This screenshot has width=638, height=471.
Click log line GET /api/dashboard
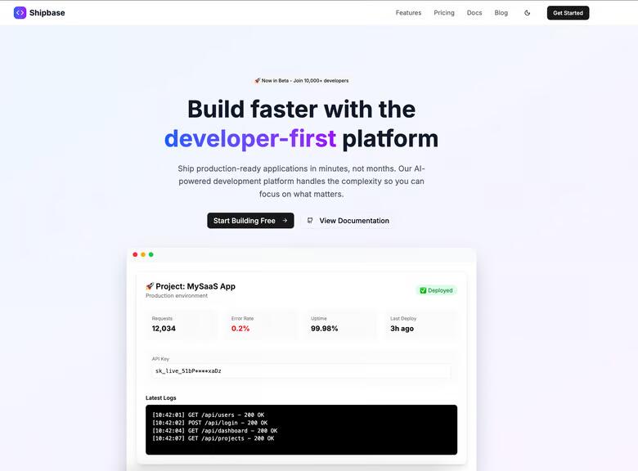pos(215,430)
